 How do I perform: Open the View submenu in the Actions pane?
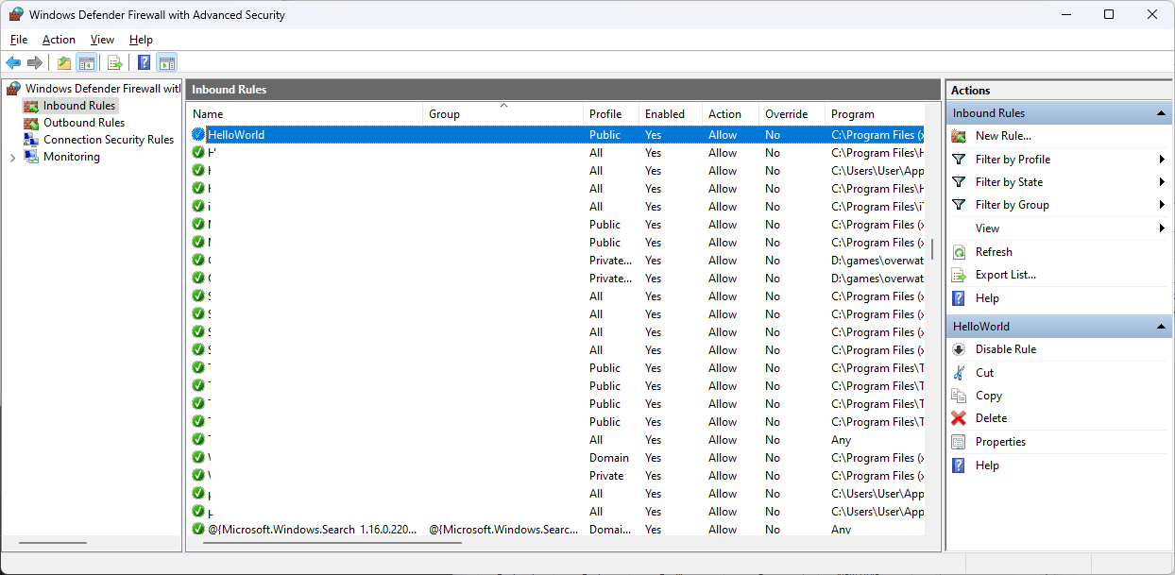[1059, 228]
